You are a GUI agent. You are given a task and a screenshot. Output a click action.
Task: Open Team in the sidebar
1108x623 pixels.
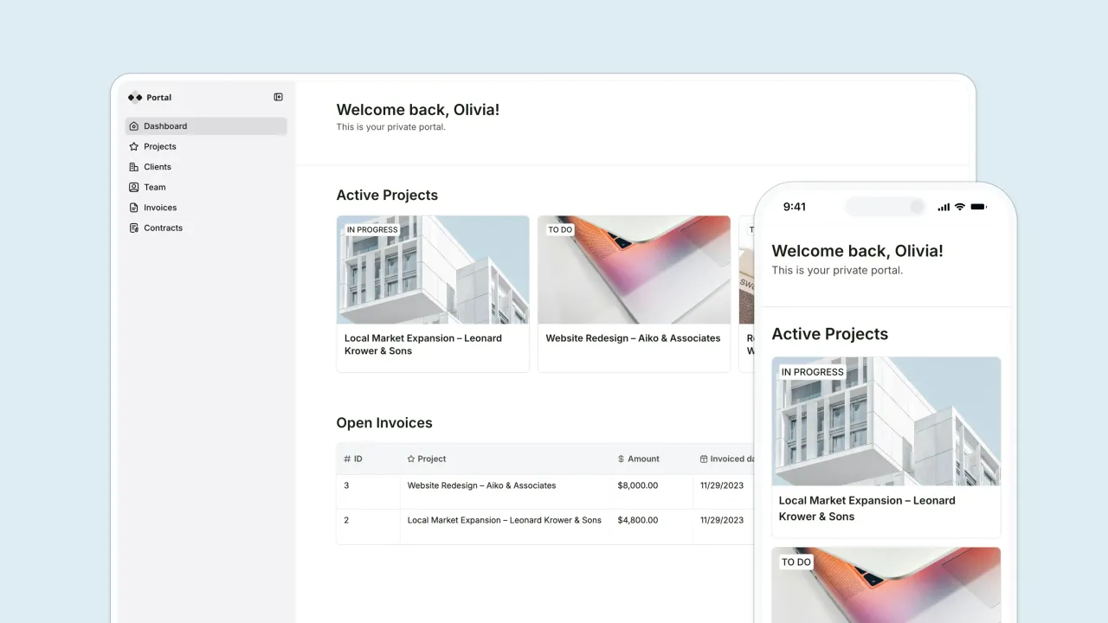(206, 188)
